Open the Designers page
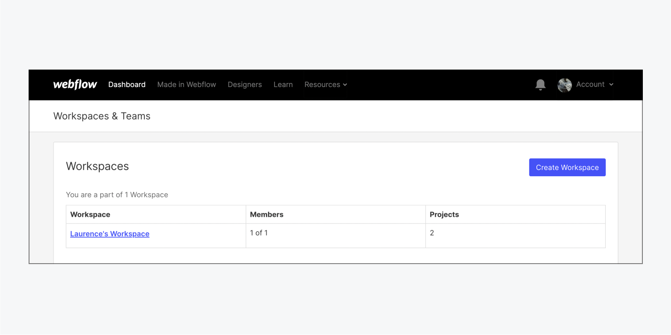Image resolution: width=671 pixels, height=335 pixels. [245, 84]
